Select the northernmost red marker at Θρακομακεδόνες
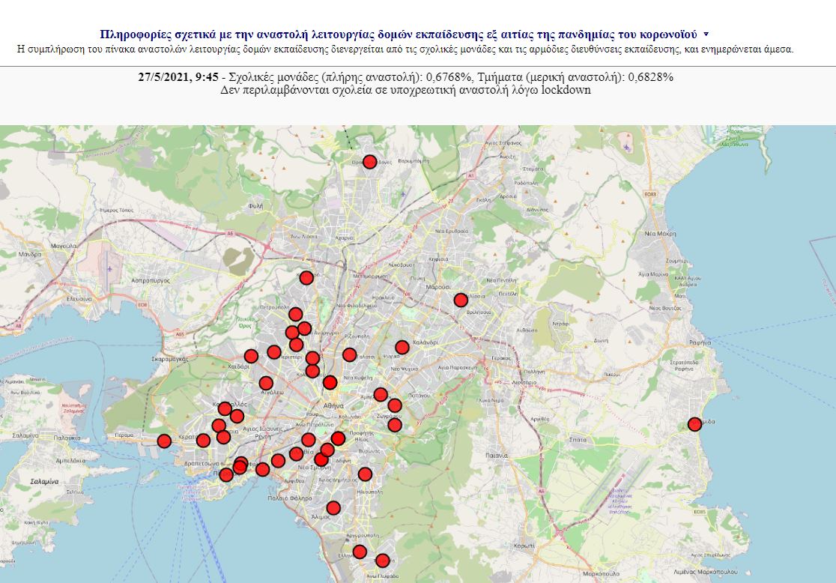 pyautogui.click(x=369, y=161)
